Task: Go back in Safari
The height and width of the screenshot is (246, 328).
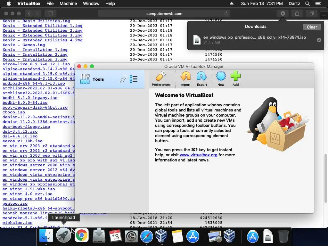Action: click(29, 13)
